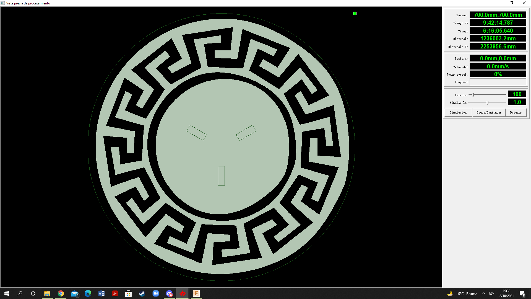This screenshot has width=531, height=299.
Task: Select the distance value 2253956.6mm
Action: pos(498,47)
